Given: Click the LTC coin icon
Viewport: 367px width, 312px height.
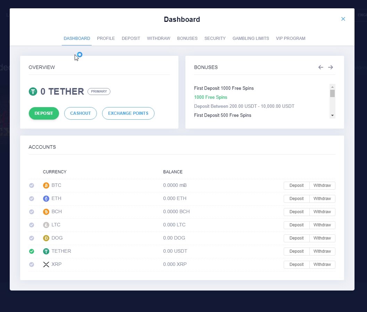Looking at the screenshot, I should [x=46, y=225].
